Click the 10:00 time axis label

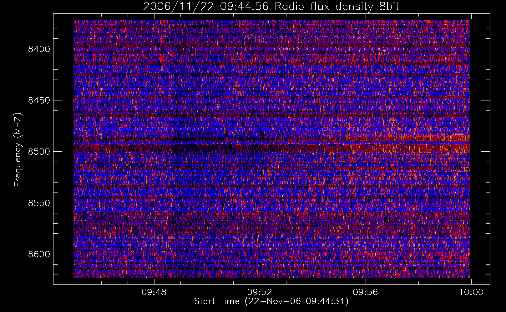(471, 292)
